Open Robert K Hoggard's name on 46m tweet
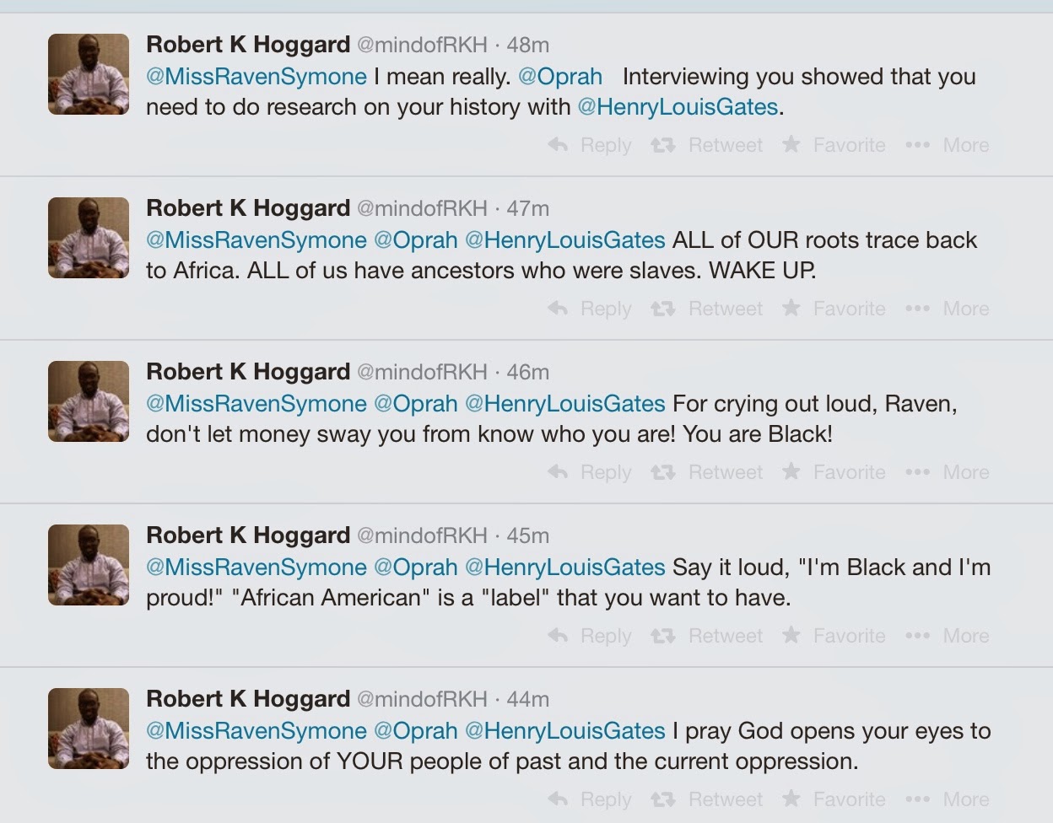The image size is (1053, 823). pyautogui.click(x=248, y=372)
